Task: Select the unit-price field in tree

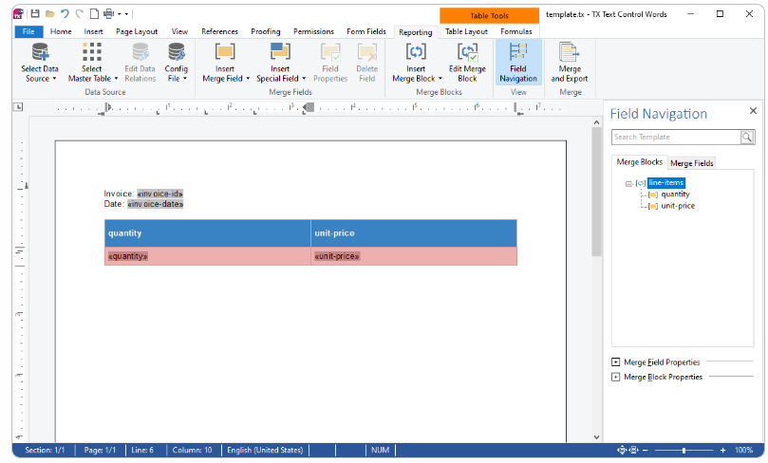Action: point(678,206)
